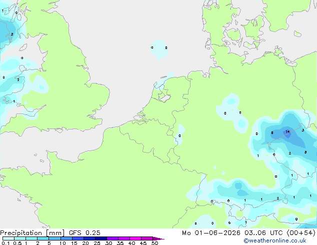The width and height of the screenshot is (317, 245).
Task: Select the 5–10 mm legend color swatch
Action: point(54,238)
